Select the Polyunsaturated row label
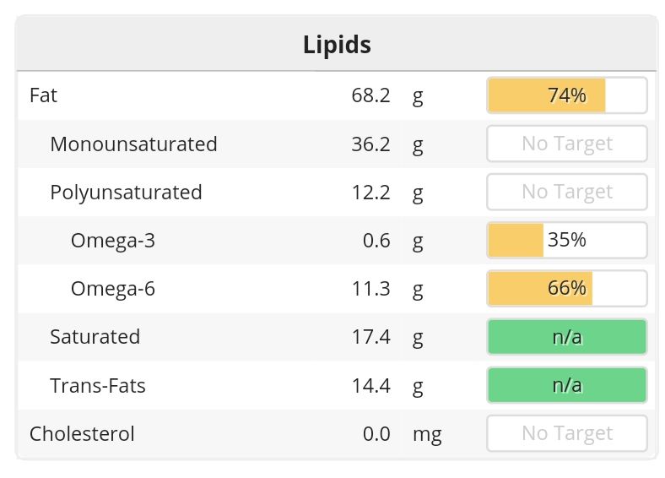This screenshot has height=478, width=665. click(126, 193)
